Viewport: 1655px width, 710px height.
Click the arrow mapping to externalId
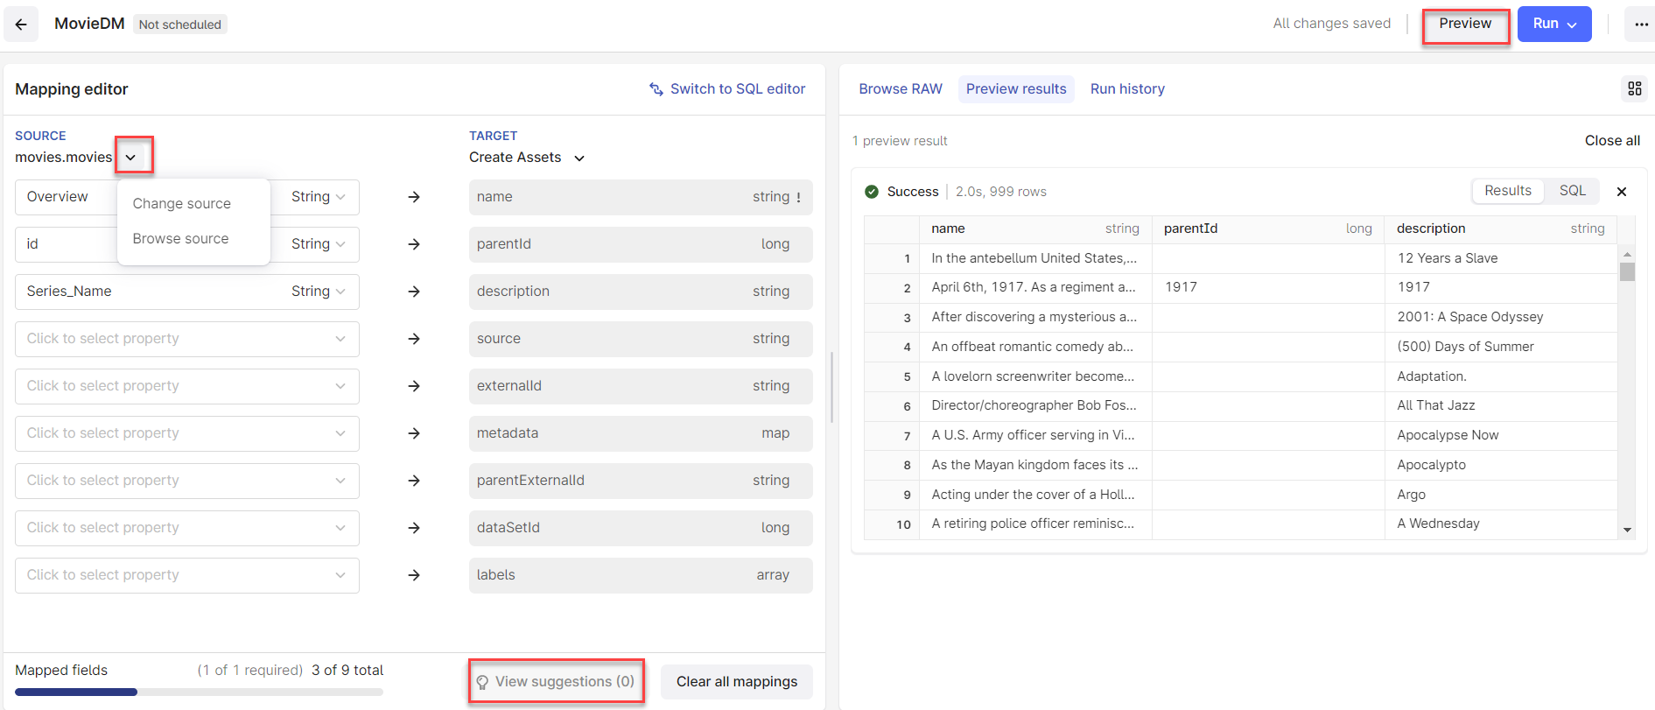(414, 386)
